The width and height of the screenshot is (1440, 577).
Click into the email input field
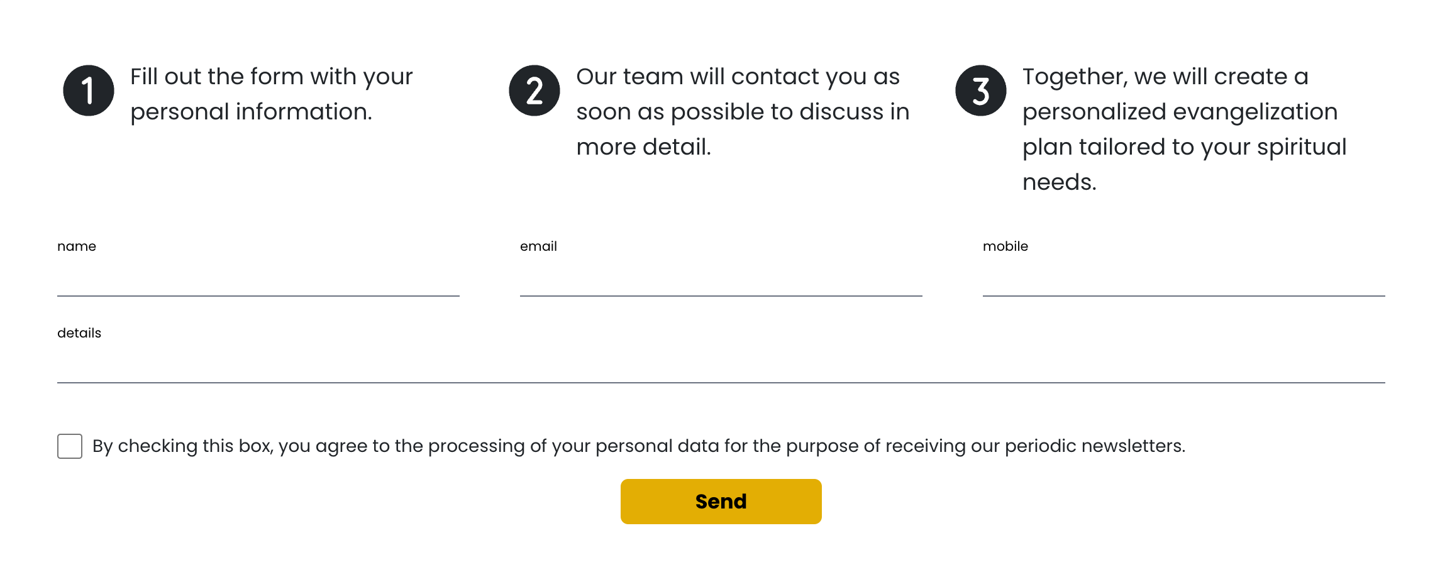721,280
